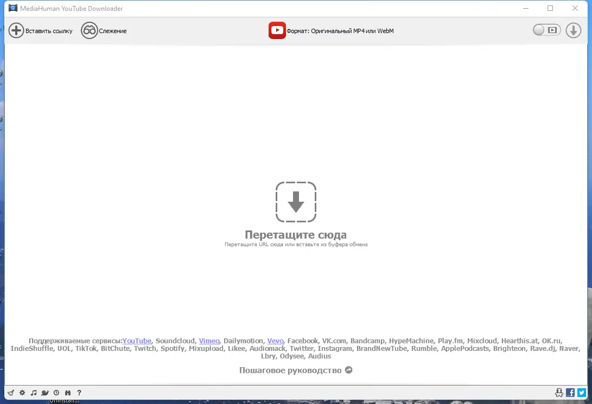Open the clock scheduler icon
Screen dimensions: 592x404
(x=56, y=392)
